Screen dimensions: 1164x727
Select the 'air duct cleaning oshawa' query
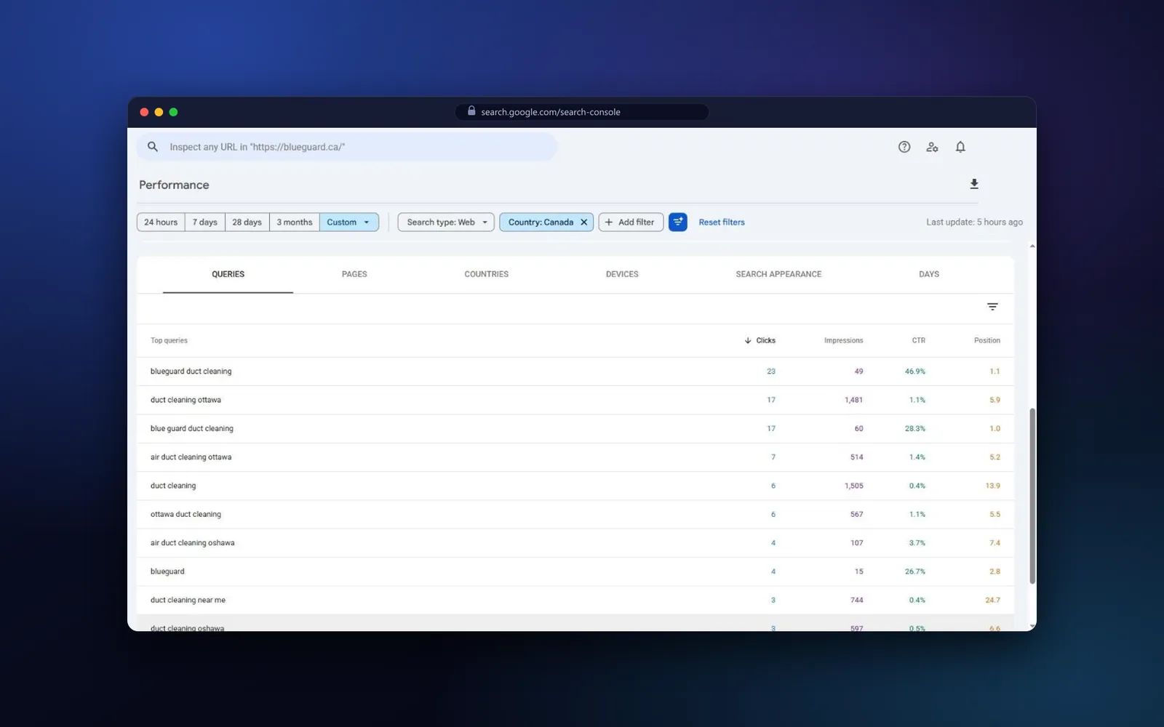(192, 543)
